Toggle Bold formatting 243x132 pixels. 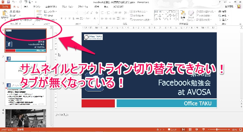click(x=62, y=18)
